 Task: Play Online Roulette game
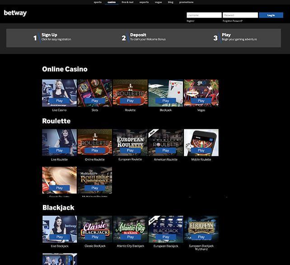pyautogui.click(x=95, y=151)
